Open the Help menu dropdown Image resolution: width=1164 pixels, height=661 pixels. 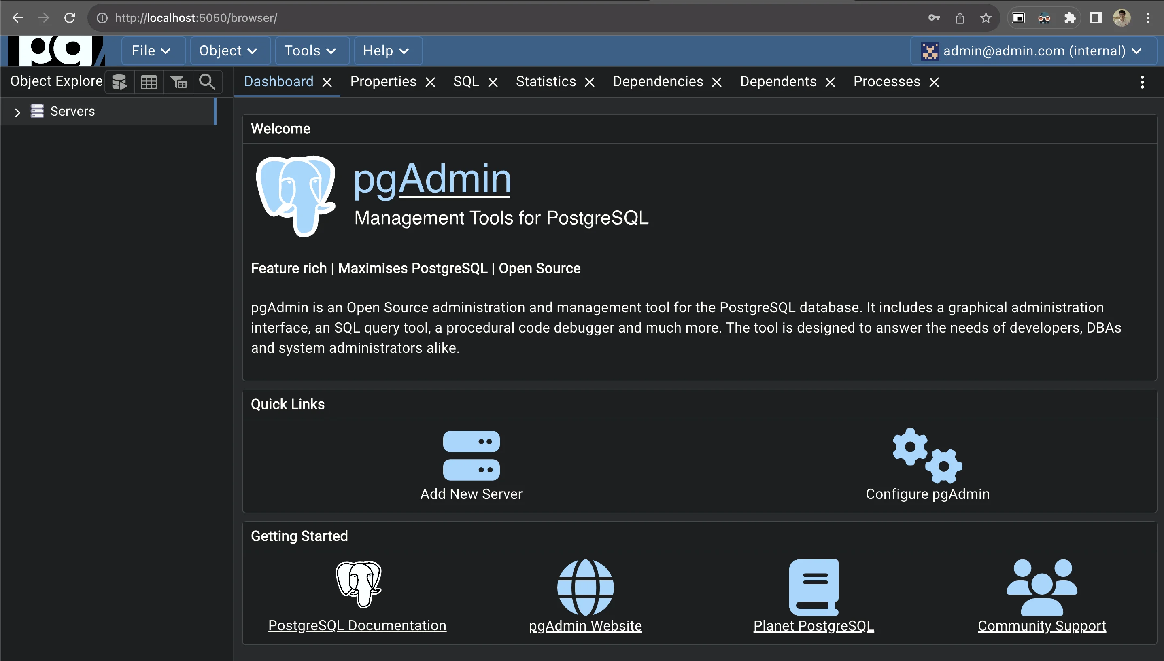388,51
